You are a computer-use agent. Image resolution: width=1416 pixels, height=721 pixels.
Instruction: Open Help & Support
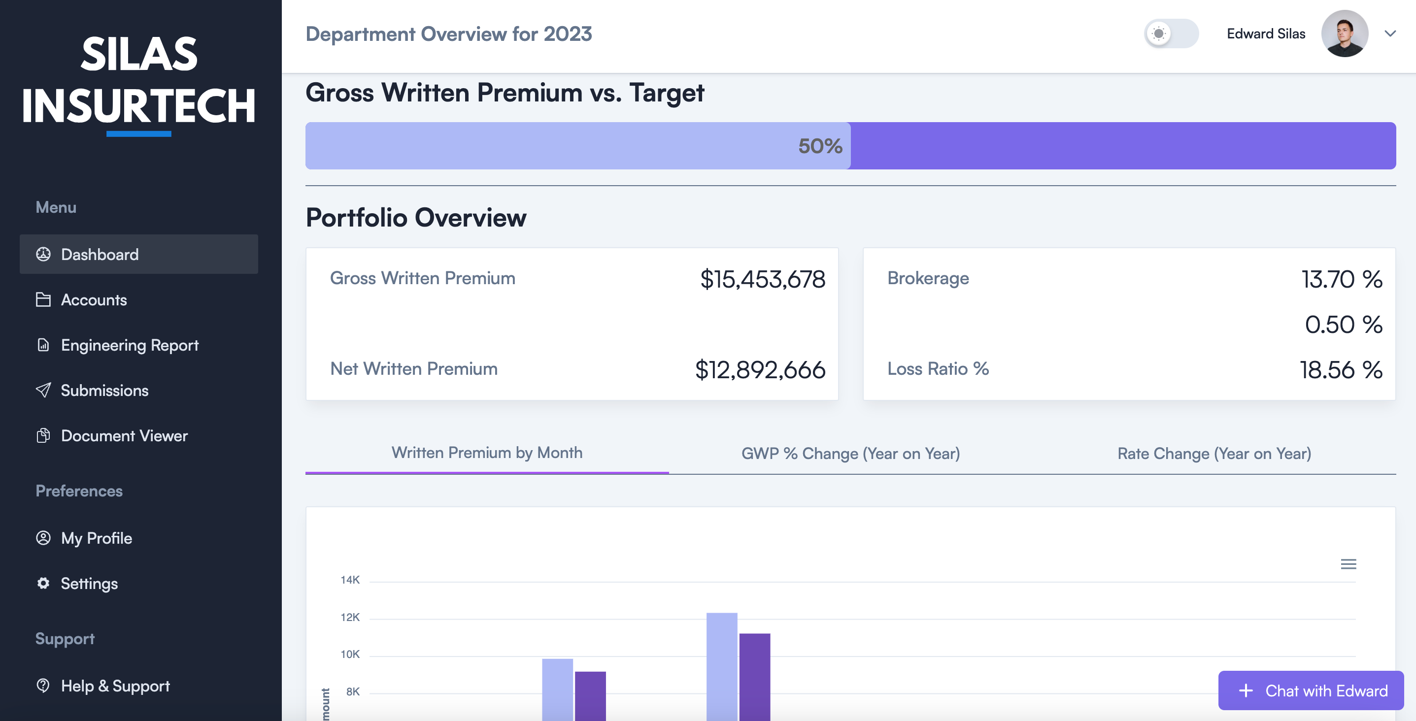coord(138,685)
